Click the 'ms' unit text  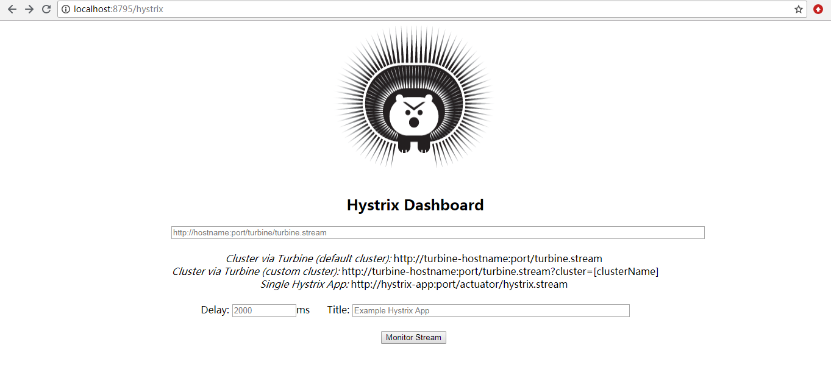(x=303, y=310)
